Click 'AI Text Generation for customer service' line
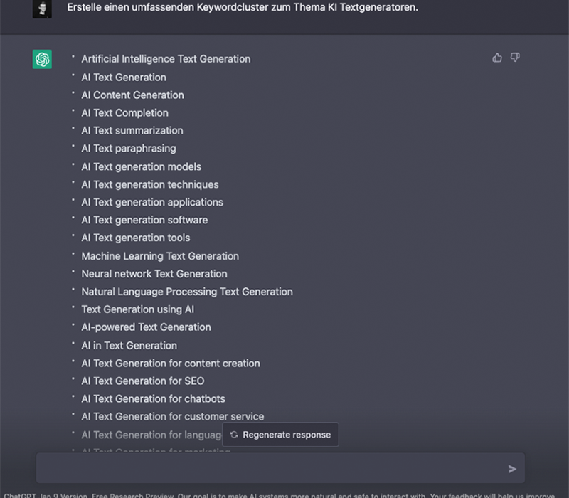Screen dimensions: 569x498 [x=172, y=416]
